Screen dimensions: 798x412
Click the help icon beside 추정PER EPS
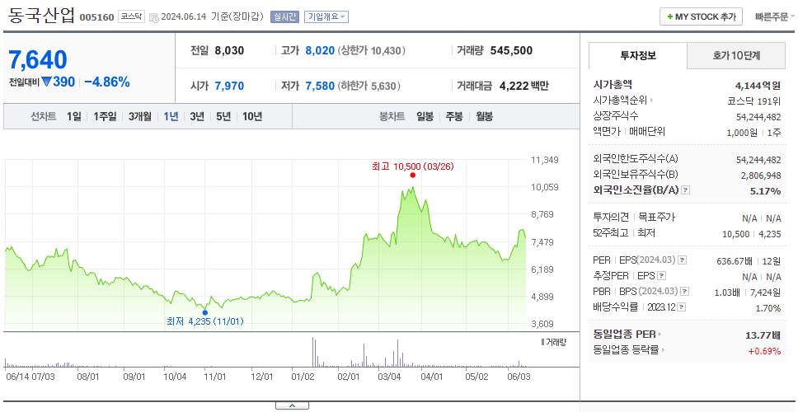coord(662,276)
